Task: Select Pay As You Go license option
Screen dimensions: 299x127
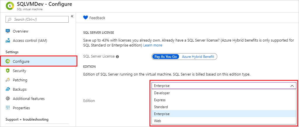Action: point(166,57)
